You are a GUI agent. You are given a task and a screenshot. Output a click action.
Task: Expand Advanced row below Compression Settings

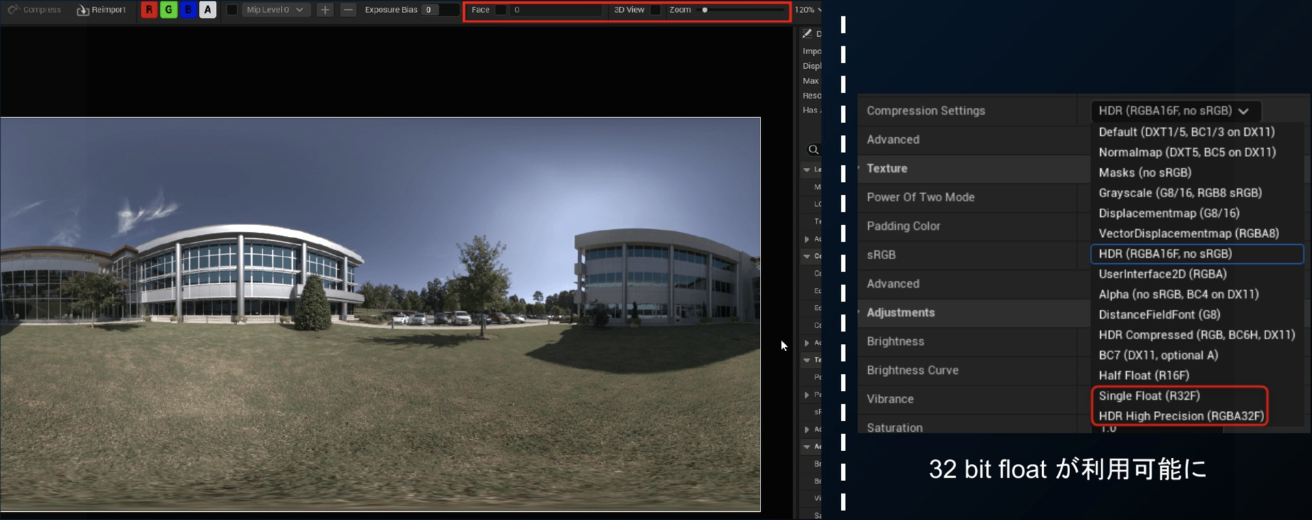pyautogui.click(x=893, y=139)
